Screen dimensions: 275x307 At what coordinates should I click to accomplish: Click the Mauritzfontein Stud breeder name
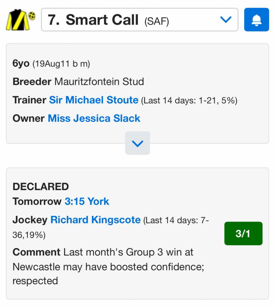(99, 82)
